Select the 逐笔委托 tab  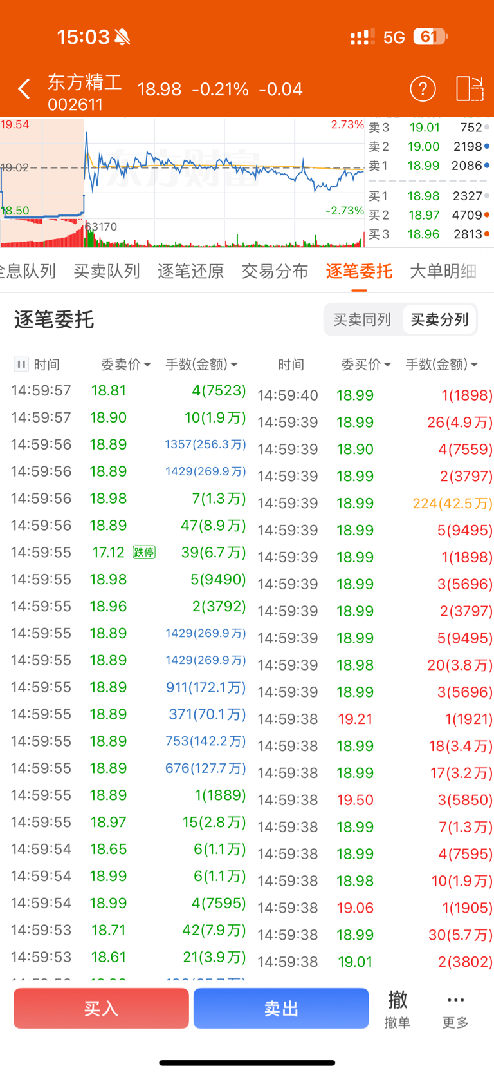pos(359,271)
